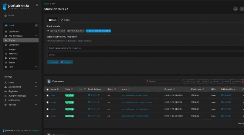Open attach quick action for lidarr
Image resolution: width=244 pixels, height=135 pixels.
tap(98, 95)
